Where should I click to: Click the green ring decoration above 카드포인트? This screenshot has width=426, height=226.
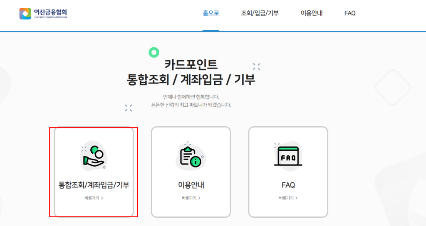click(154, 52)
